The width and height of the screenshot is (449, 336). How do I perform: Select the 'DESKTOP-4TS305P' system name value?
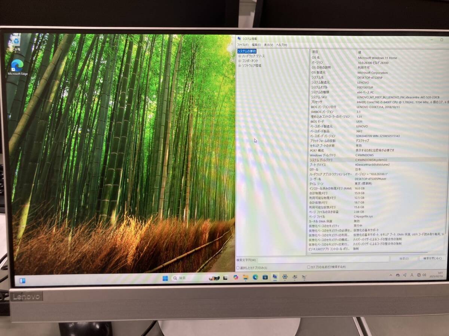click(x=370, y=77)
